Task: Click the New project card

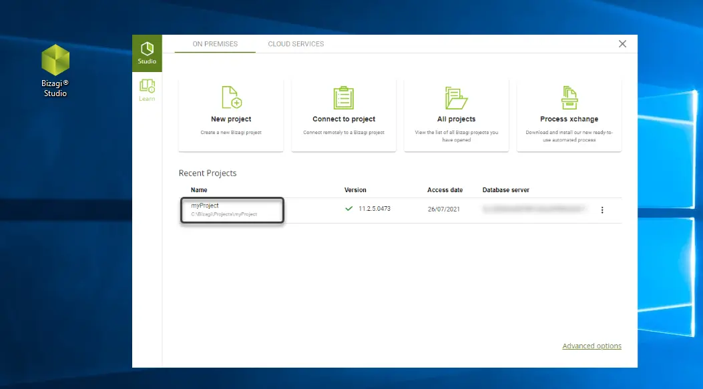Action: pyautogui.click(x=231, y=115)
